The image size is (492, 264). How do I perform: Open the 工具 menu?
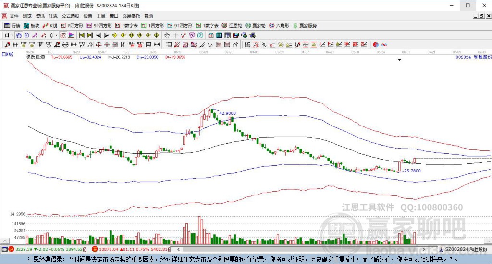[x=101, y=16]
